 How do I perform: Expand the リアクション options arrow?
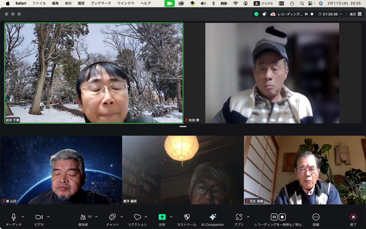pyautogui.click(x=146, y=217)
